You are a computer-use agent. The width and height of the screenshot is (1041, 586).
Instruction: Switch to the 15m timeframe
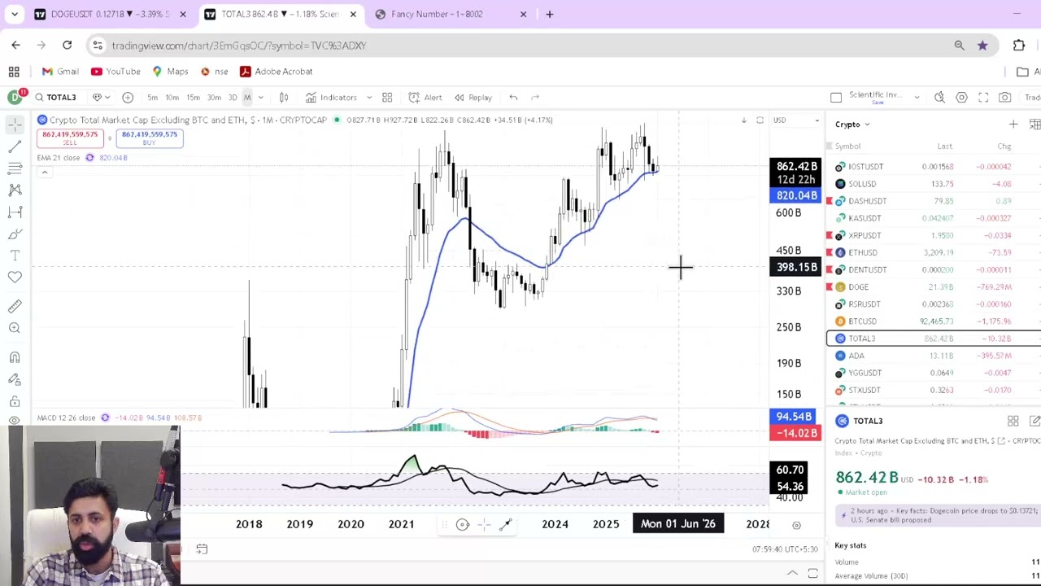[x=193, y=98]
